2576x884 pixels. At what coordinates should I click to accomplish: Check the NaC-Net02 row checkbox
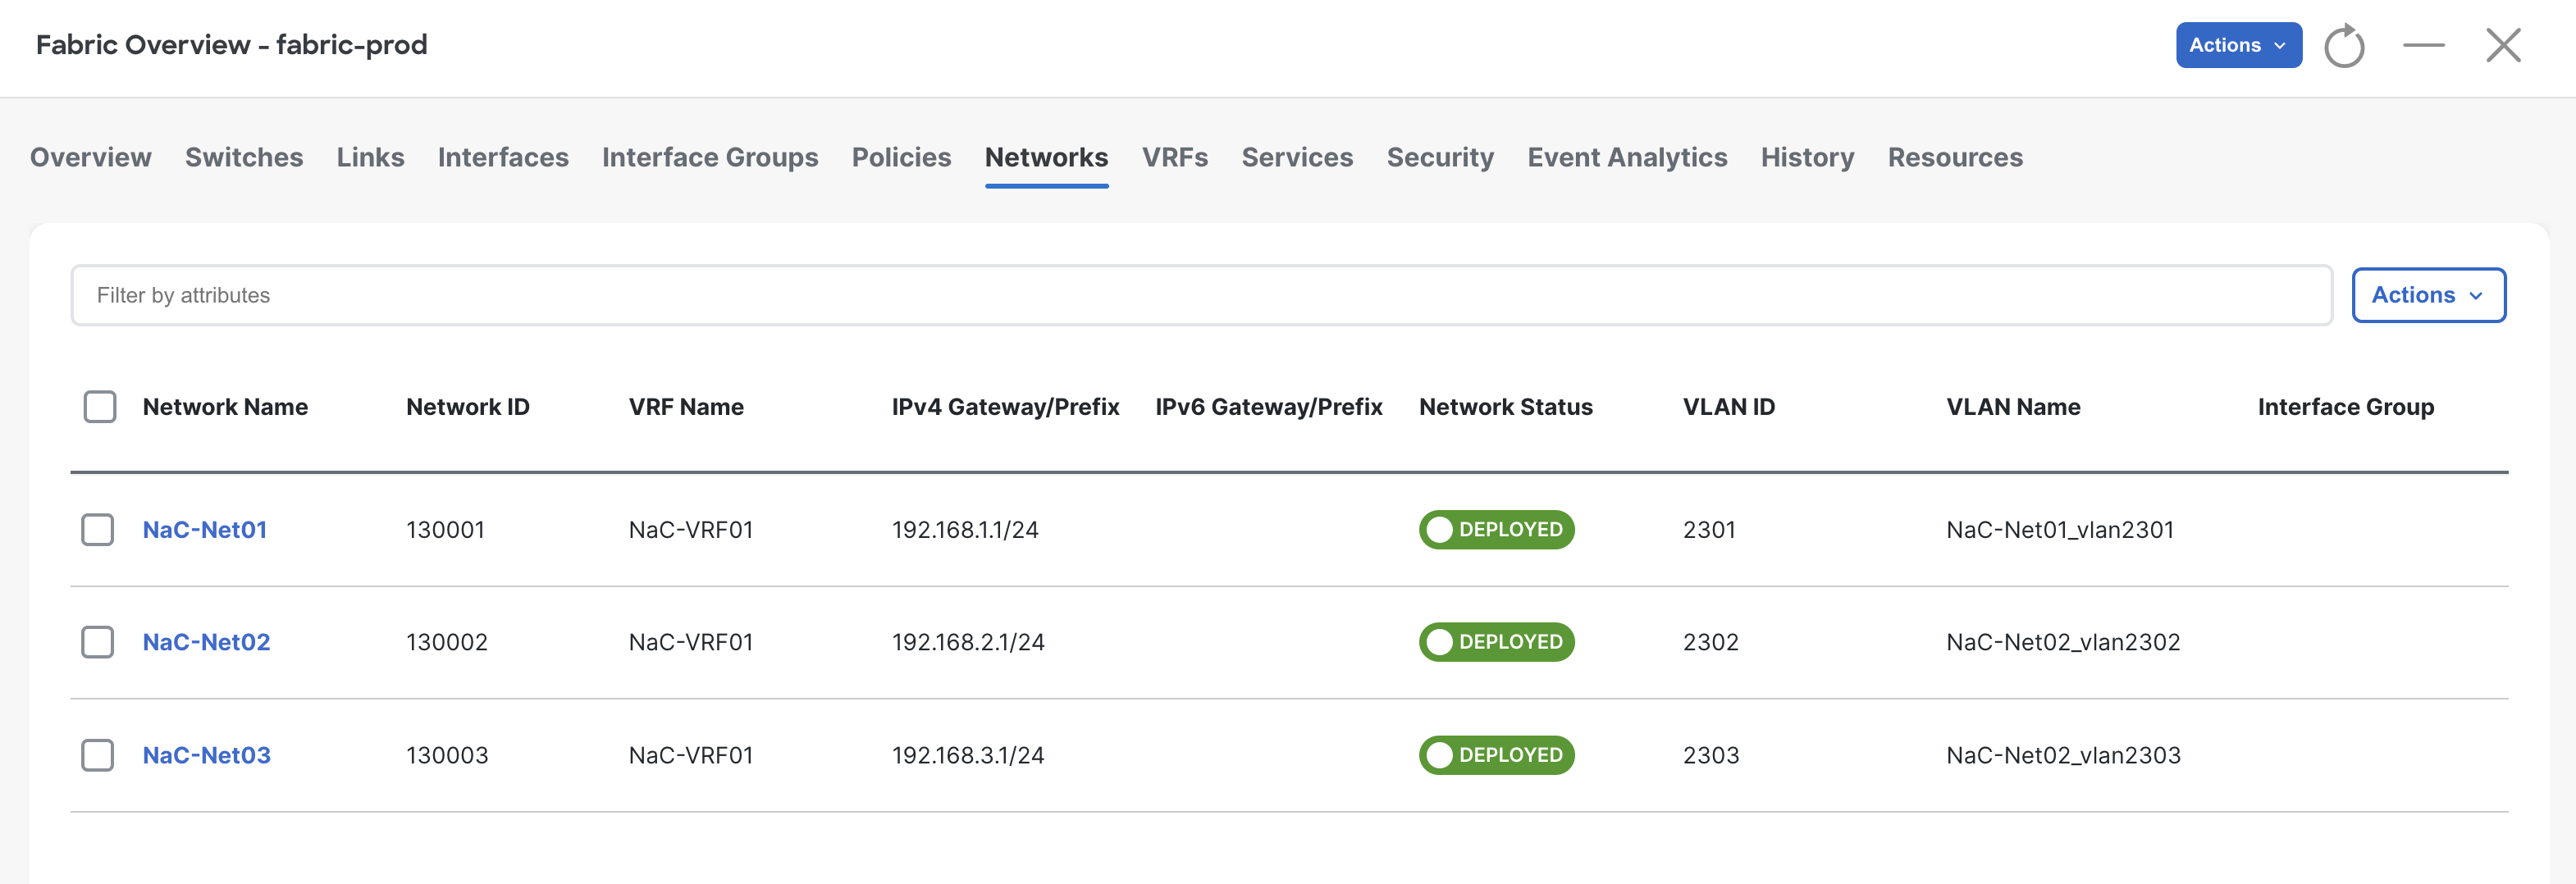(98, 642)
